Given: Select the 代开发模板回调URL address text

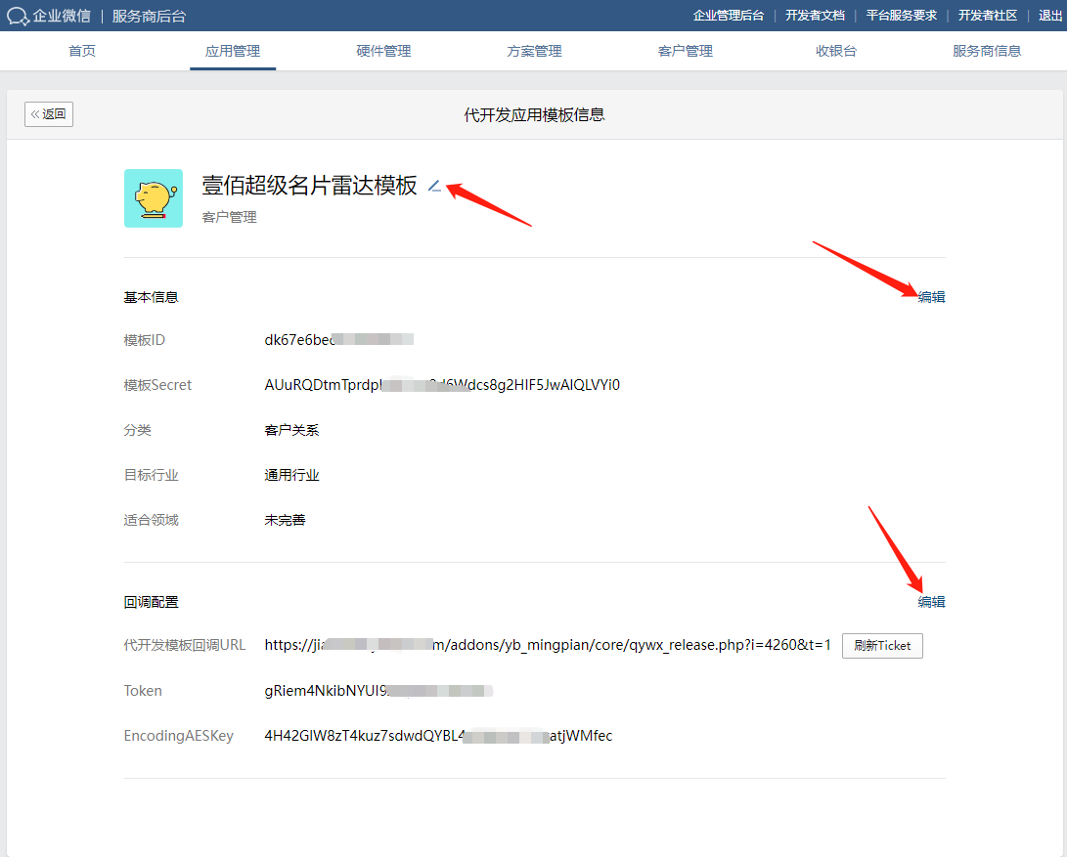Looking at the screenshot, I should [548, 646].
